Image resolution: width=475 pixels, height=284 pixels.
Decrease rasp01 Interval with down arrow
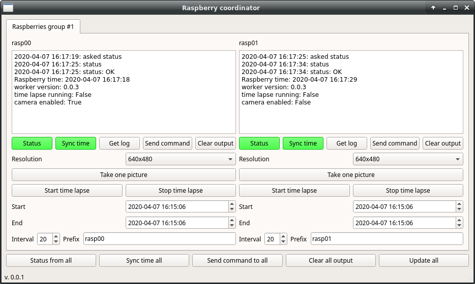pyautogui.click(x=283, y=242)
